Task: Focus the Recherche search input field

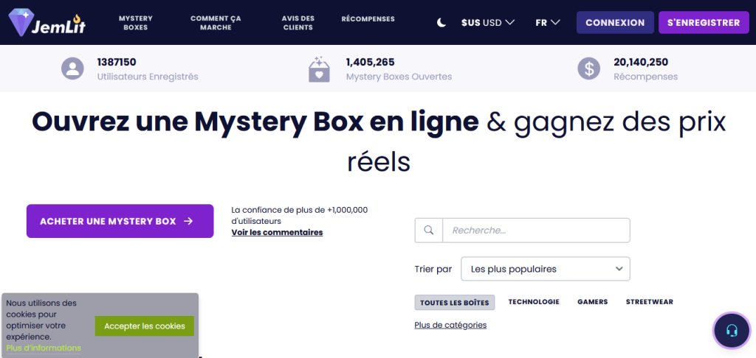Action: [x=536, y=231]
